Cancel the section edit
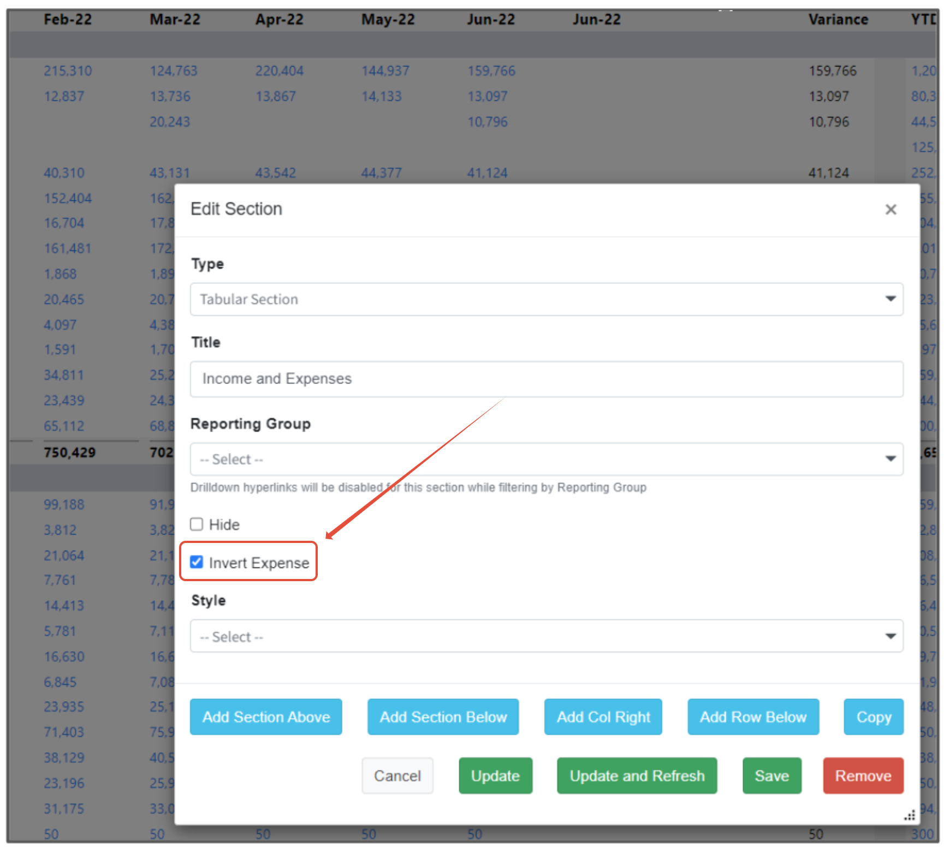Image resolution: width=944 pixels, height=848 pixels. (397, 775)
